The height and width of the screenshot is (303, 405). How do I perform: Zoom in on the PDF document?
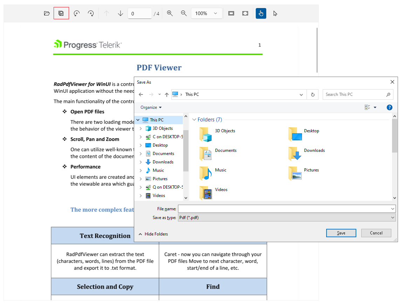(x=170, y=13)
